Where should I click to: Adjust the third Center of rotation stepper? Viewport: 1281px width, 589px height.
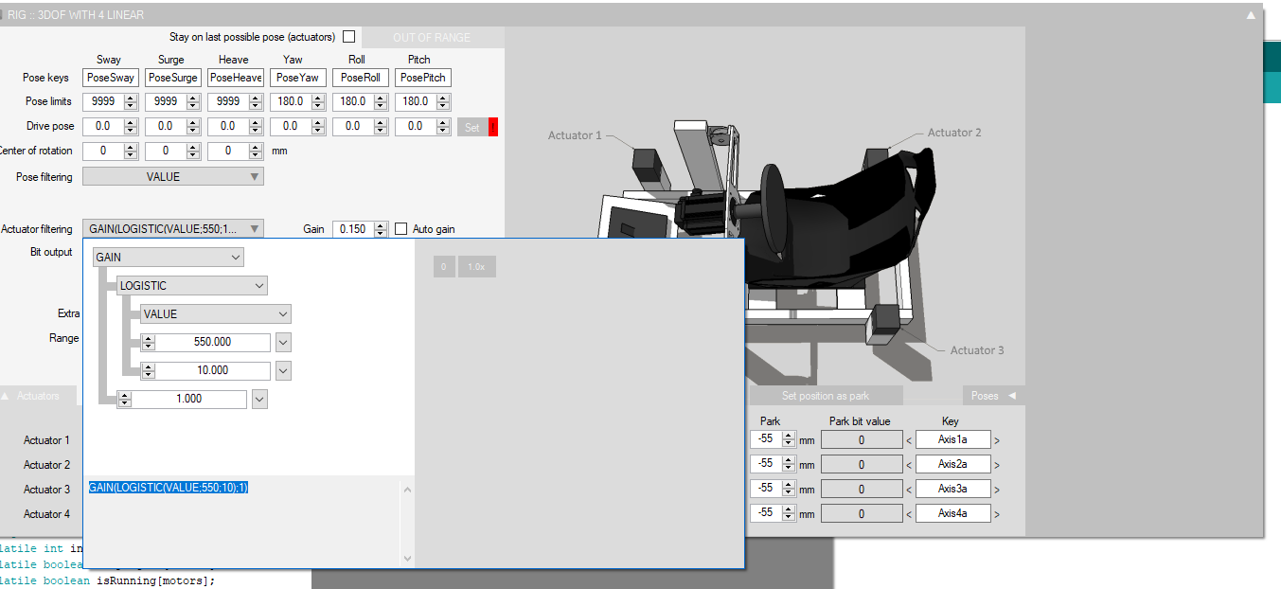coord(256,151)
